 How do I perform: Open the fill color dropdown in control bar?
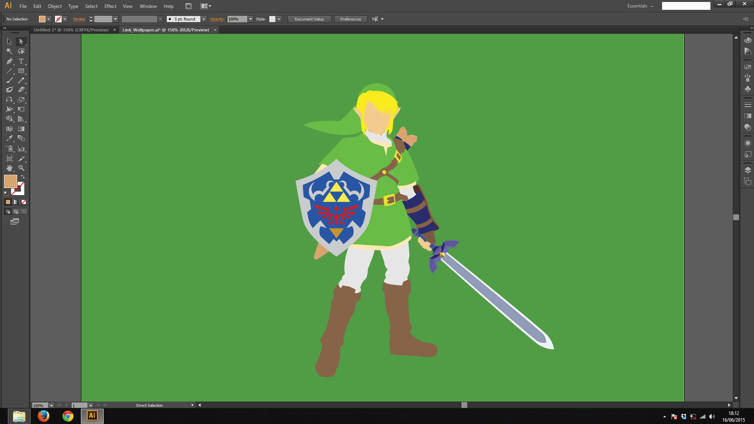click(x=49, y=19)
